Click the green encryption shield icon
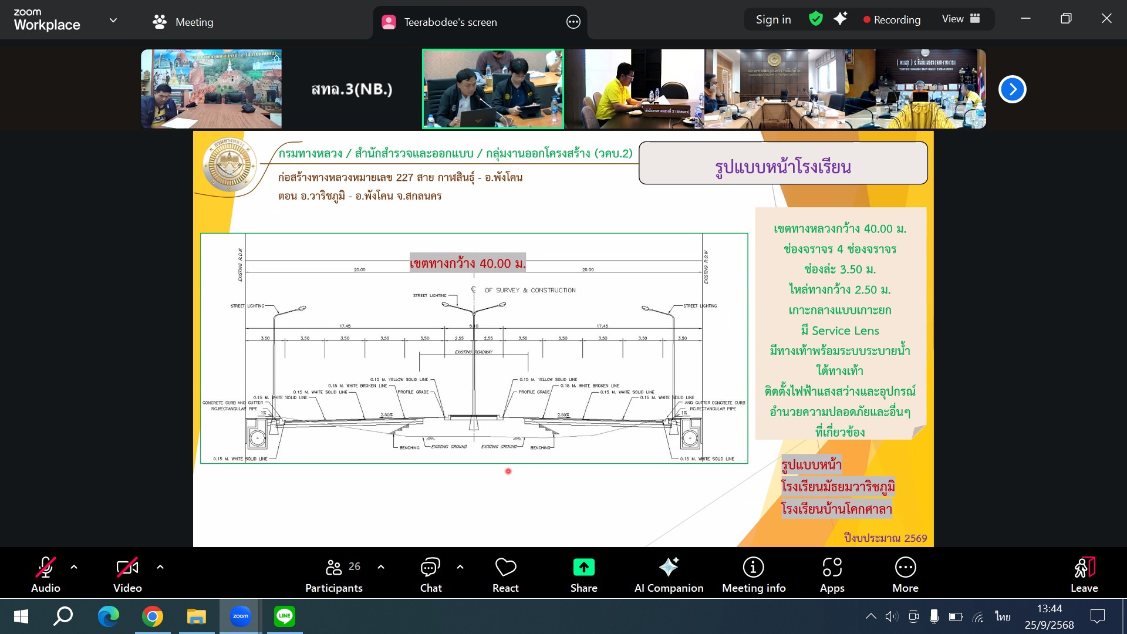 [815, 19]
